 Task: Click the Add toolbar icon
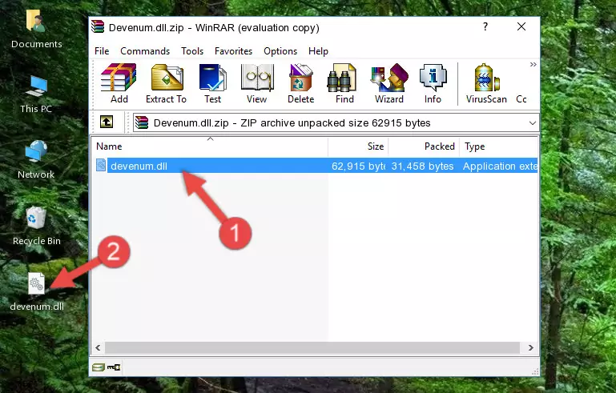[119, 83]
